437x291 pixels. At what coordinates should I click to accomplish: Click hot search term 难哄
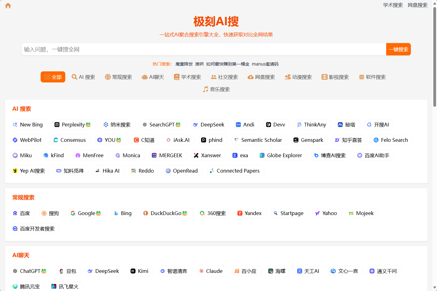point(199,64)
